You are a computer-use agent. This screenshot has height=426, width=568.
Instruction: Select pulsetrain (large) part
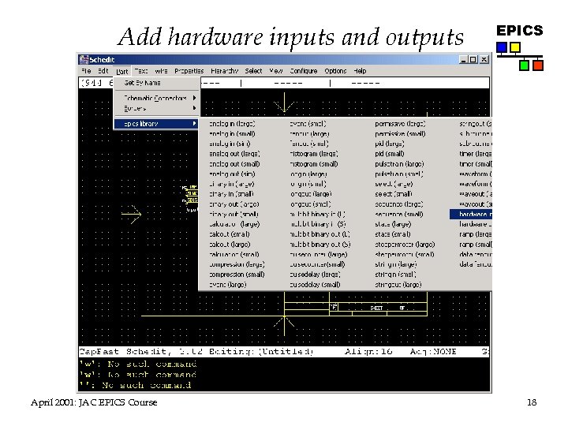(399, 164)
